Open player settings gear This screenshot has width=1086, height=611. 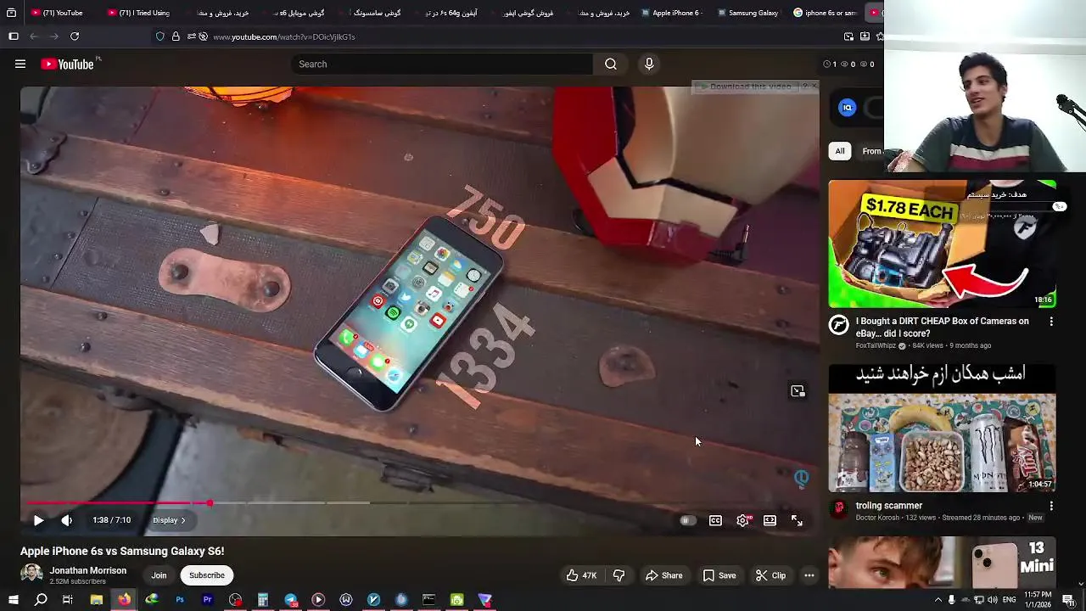(743, 520)
